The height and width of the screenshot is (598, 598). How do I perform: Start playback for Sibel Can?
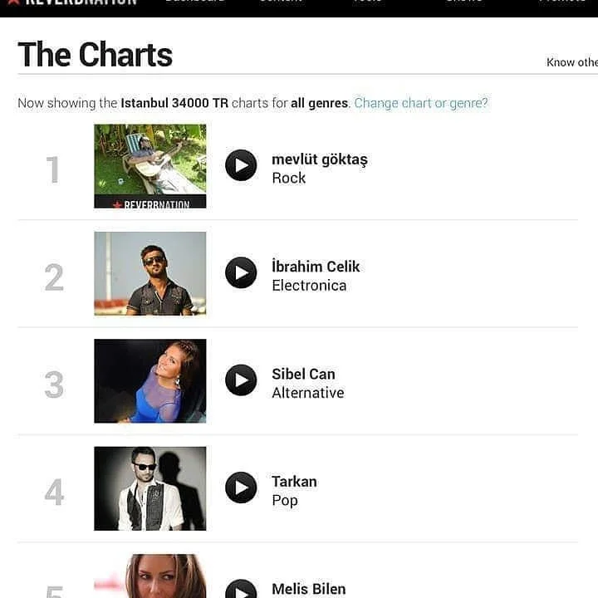(241, 380)
